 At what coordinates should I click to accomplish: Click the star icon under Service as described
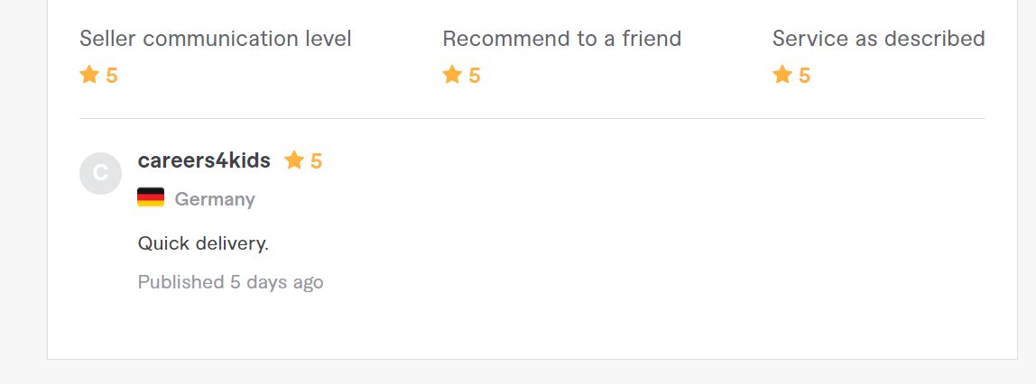click(x=782, y=75)
